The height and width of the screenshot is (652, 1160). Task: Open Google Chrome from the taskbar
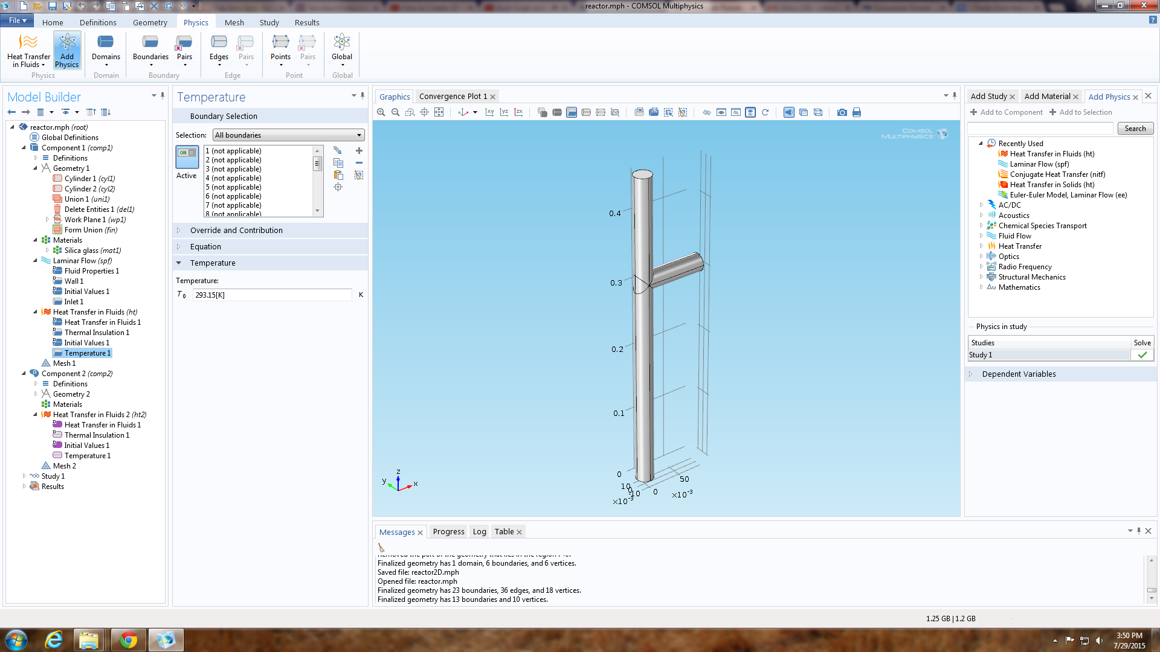tap(127, 640)
